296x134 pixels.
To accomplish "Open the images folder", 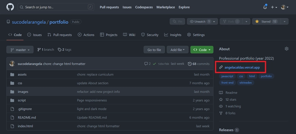I will pos(23,91).
